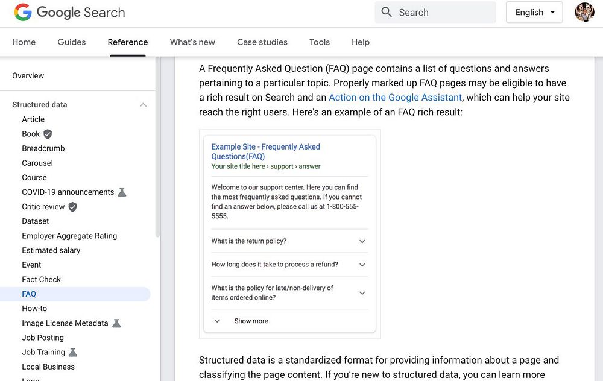The width and height of the screenshot is (603, 381).
Task: Open the English language dropdown
Action: 534,12
